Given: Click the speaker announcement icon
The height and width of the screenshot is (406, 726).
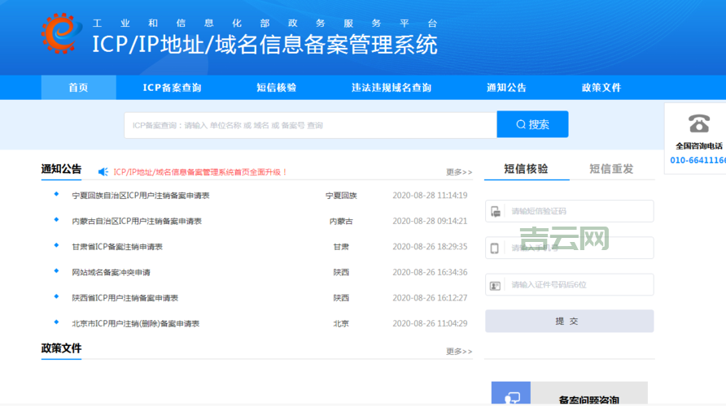Looking at the screenshot, I should tap(103, 172).
